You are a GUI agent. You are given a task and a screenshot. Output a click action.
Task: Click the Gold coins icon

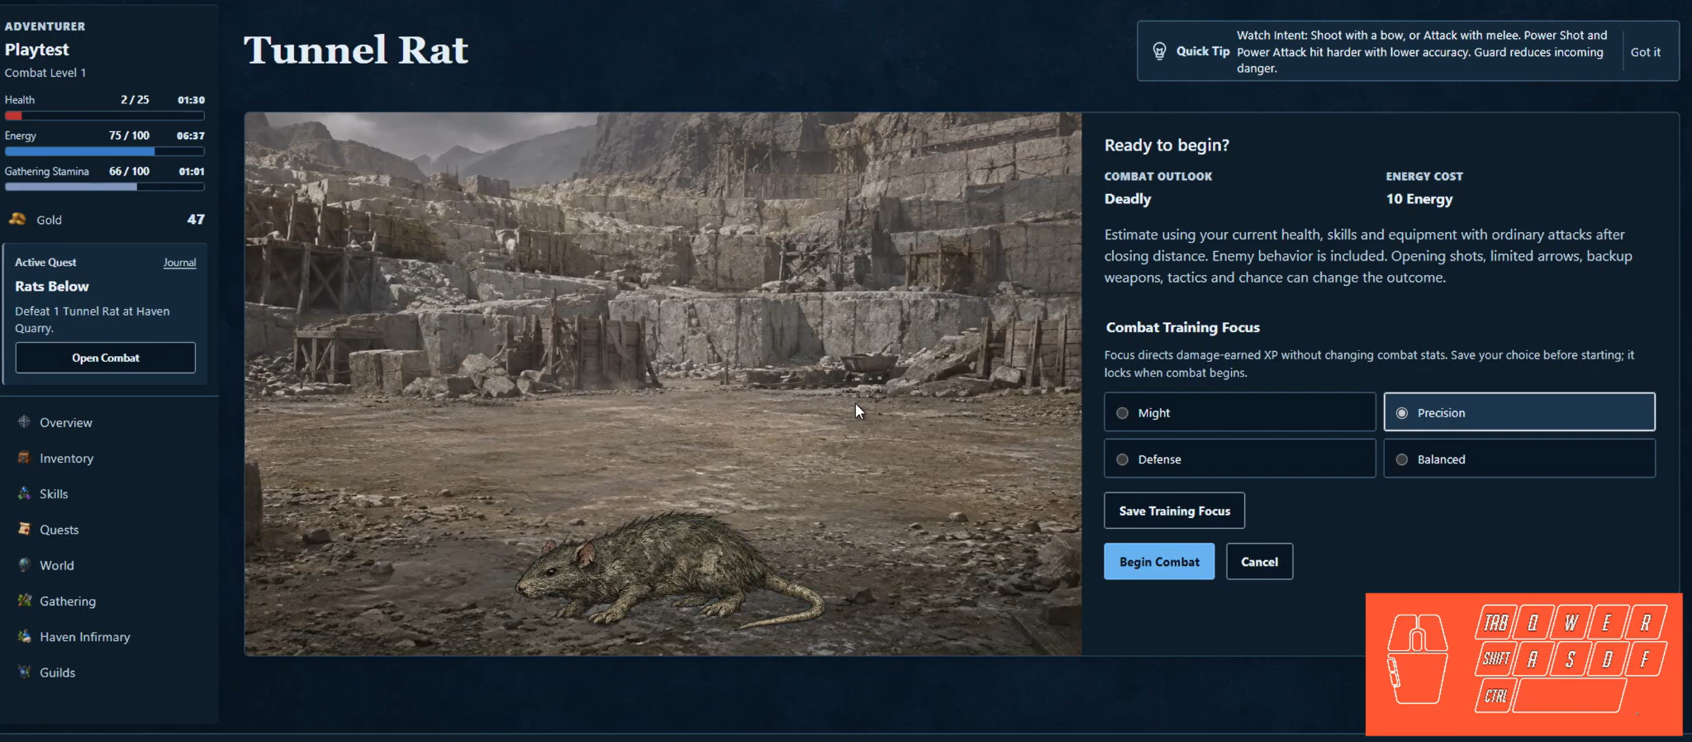(17, 219)
